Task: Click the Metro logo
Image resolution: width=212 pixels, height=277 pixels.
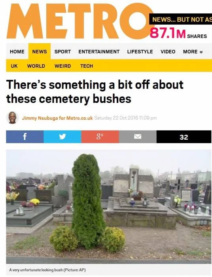Action: pyautogui.click(x=79, y=21)
